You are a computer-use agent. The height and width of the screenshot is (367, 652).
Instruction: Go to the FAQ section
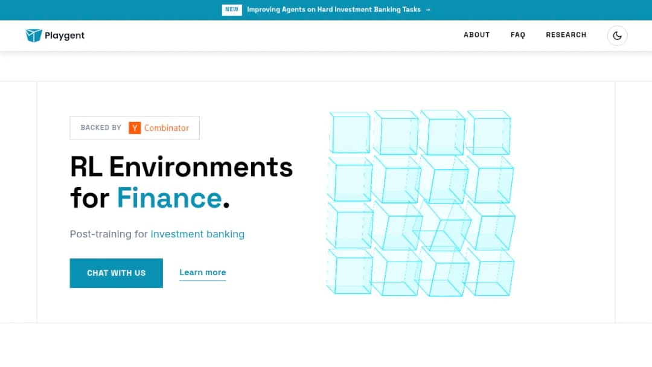coord(518,35)
